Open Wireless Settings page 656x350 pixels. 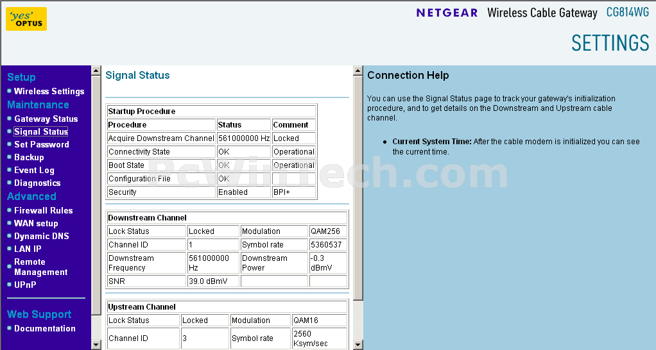[x=49, y=91]
